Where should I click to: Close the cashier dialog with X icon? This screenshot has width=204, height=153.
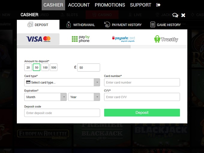tap(183, 15)
